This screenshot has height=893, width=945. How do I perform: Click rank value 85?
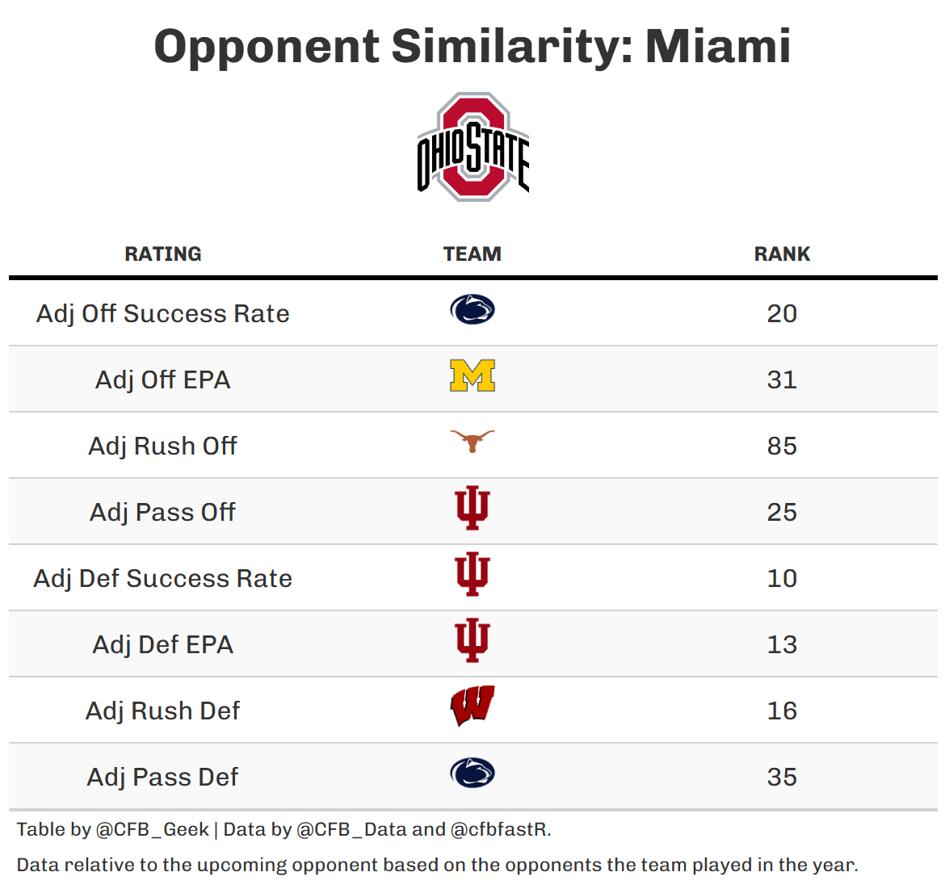[x=782, y=446]
